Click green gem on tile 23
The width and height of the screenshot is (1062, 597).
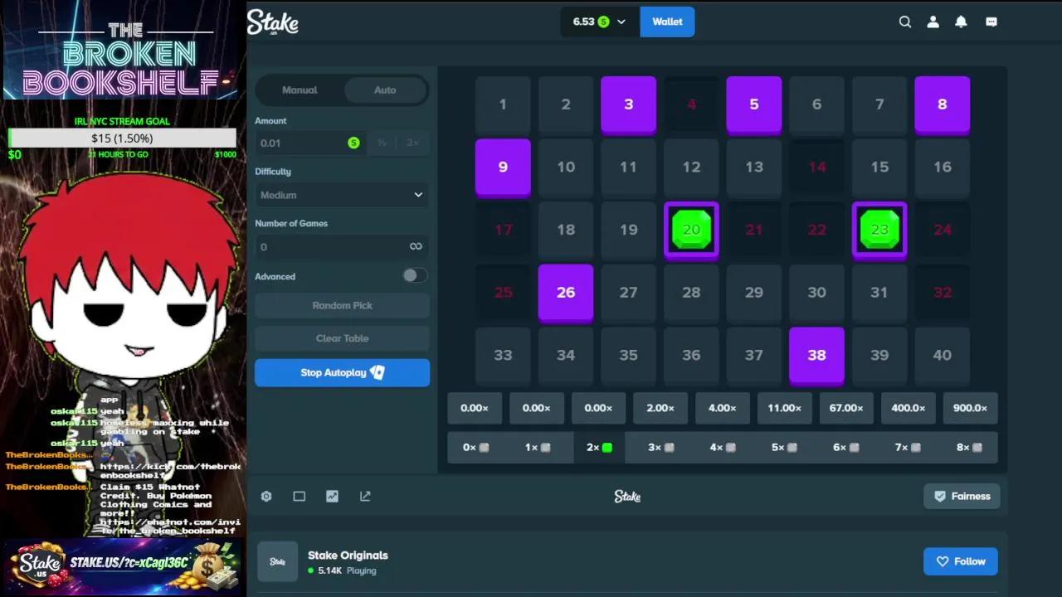(879, 230)
